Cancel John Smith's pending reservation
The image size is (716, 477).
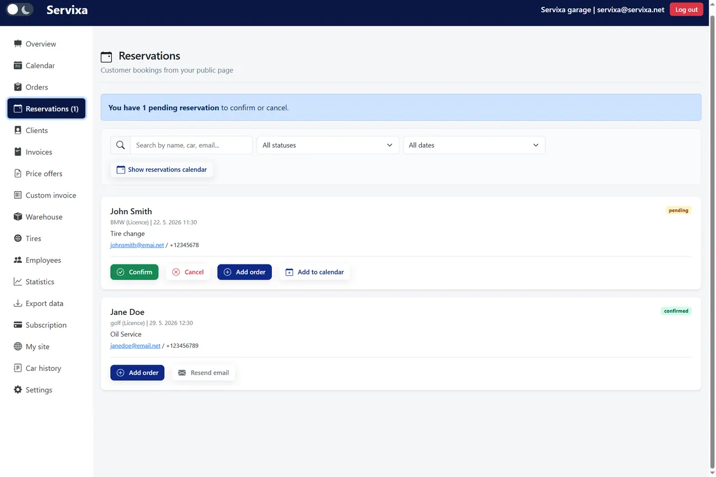pyautogui.click(x=188, y=272)
